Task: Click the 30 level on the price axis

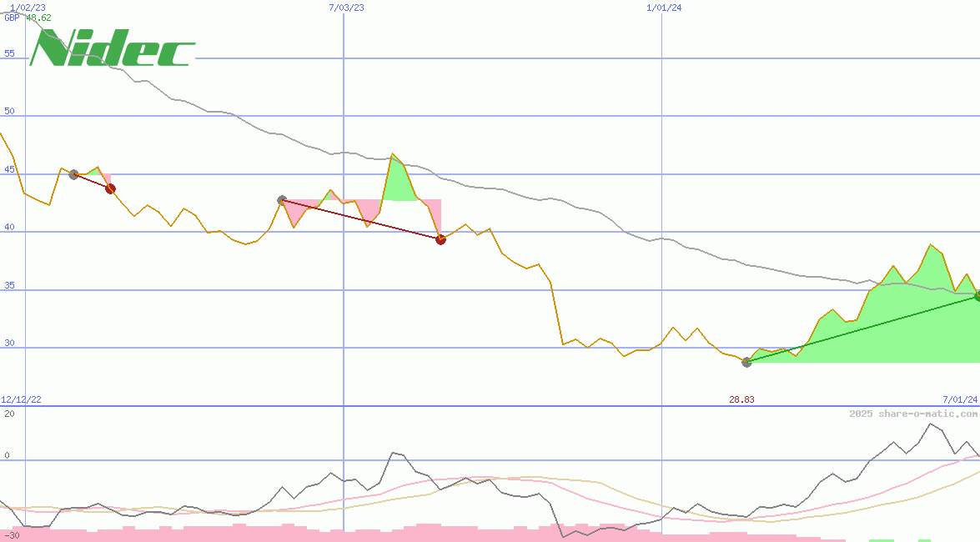Action: pos(8,344)
